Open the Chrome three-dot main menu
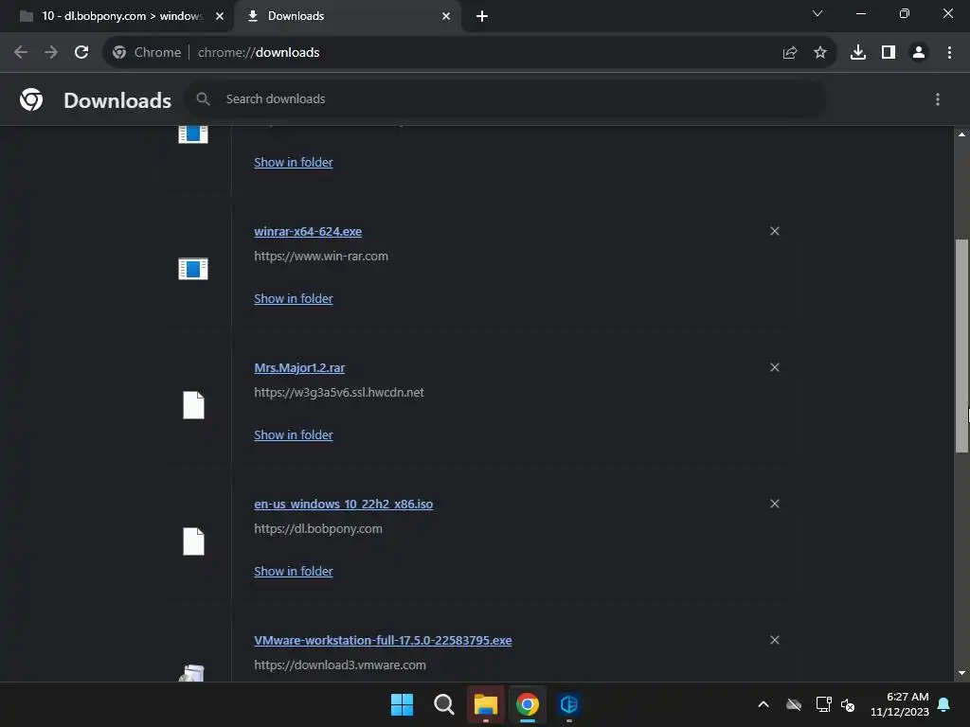 pyautogui.click(x=949, y=53)
